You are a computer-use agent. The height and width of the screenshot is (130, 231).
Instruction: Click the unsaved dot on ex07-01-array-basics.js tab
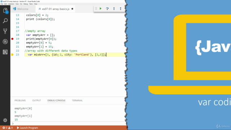[72, 9]
